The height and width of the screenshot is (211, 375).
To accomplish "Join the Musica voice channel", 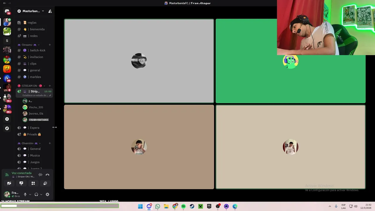I will coord(34,155).
